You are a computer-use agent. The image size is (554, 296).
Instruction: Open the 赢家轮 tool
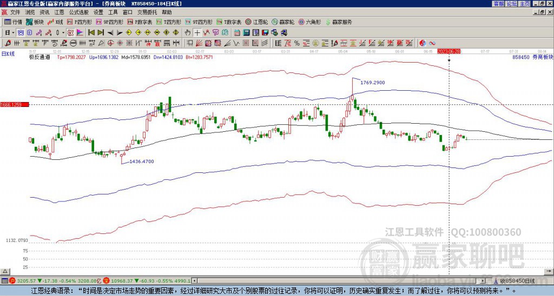click(283, 22)
